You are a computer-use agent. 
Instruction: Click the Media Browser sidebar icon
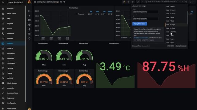pos(3,83)
